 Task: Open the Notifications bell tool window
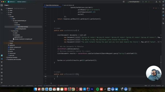tap(163, 5)
